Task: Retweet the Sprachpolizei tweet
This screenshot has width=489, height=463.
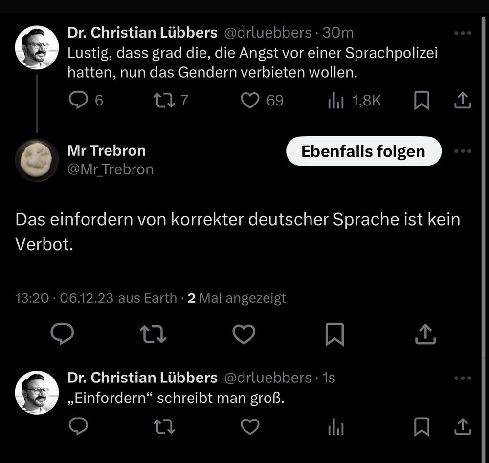Action: point(164,100)
